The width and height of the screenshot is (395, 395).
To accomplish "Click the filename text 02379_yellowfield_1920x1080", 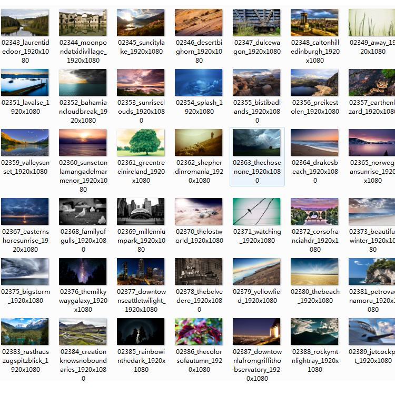I will (257, 296).
